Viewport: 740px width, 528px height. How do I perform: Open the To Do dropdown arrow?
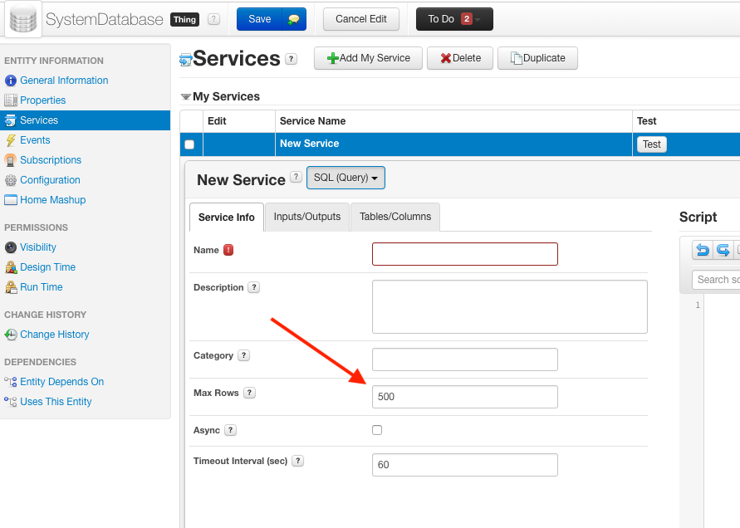pos(478,19)
